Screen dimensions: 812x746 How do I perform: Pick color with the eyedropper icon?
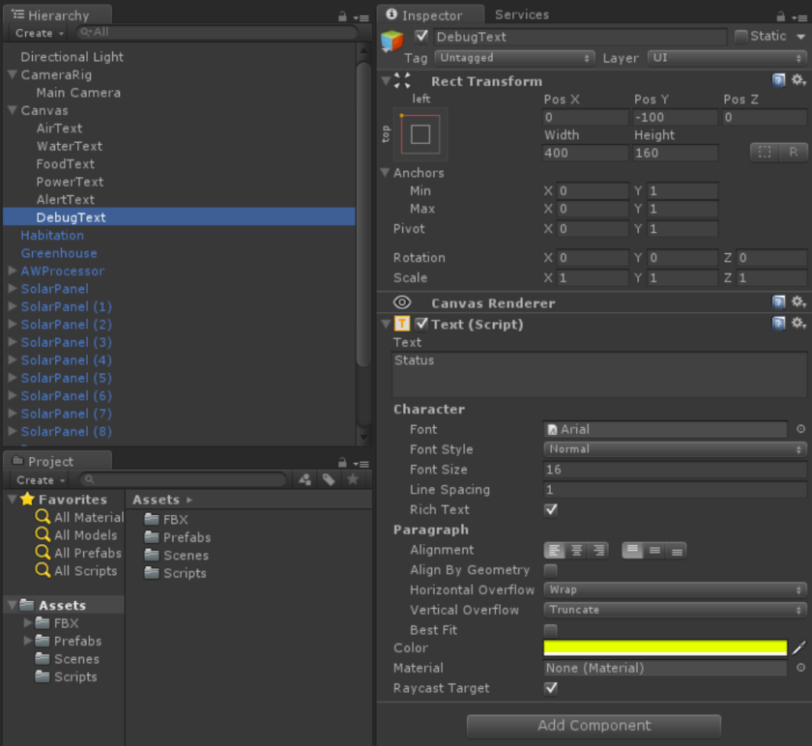(798, 648)
